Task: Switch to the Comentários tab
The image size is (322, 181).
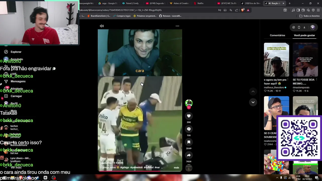Action: (277, 35)
